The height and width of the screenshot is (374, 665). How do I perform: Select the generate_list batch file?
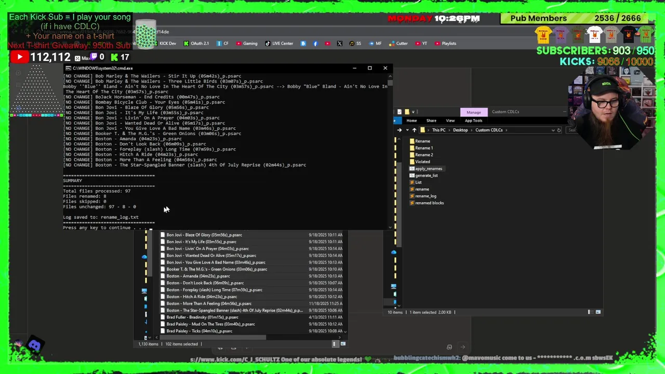click(x=424, y=176)
